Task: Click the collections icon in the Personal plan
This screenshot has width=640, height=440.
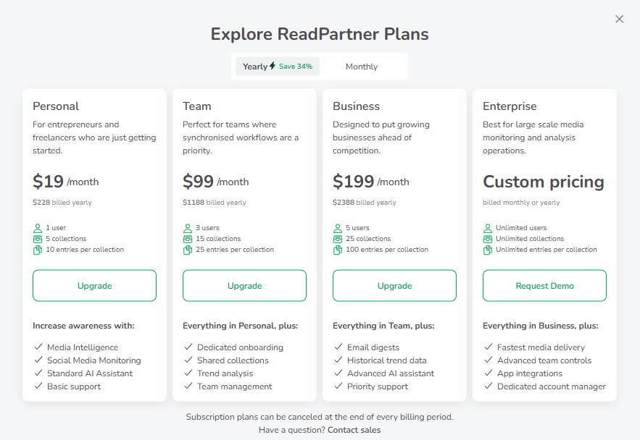Action: [37, 239]
